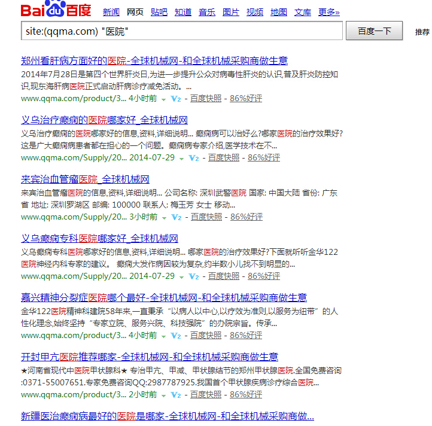The height and width of the screenshot is (426, 432).
Task: Click 86%好评 under 义乌治疗癫痫 result
Action: click(264, 157)
